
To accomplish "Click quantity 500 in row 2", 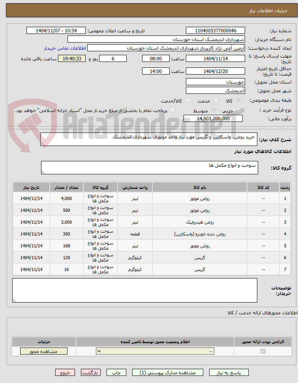I will click(66, 210).
